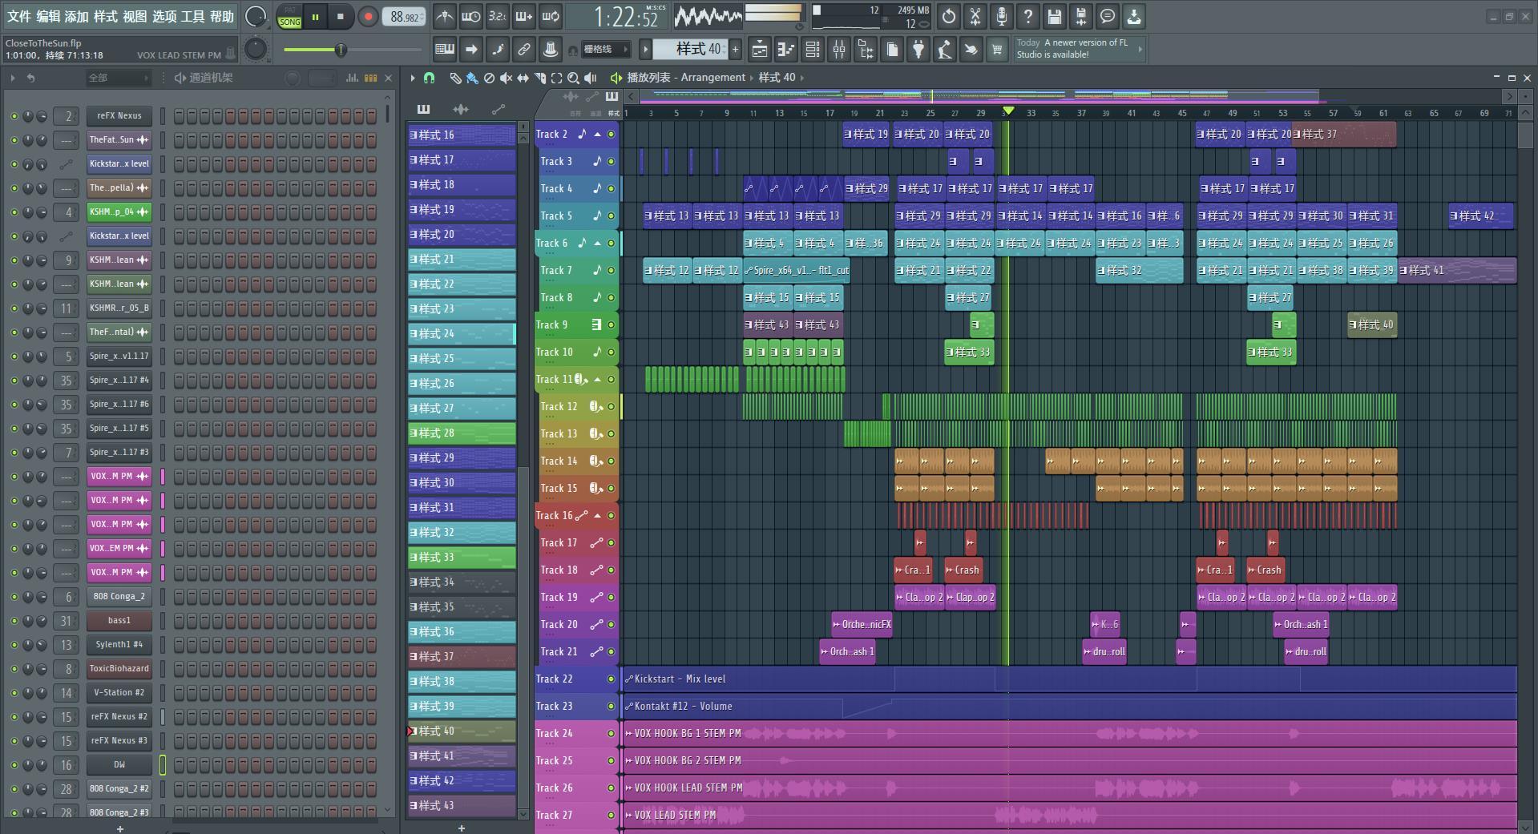Image resolution: width=1538 pixels, height=834 pixels.
Task: Select the Mute tool in playlist
Action: pos(506,78)
